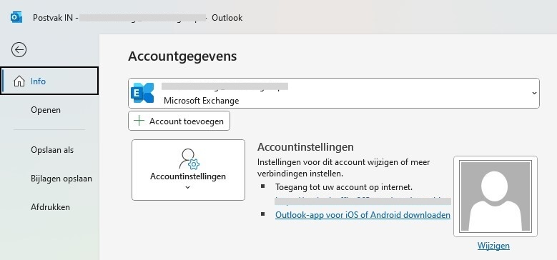Click the back arrow circle icon
The height and width of the screenshot is (260, 557).
tap(19, 50)
